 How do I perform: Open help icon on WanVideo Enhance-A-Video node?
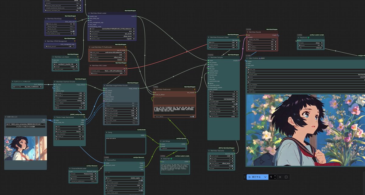(x=237, y=37)
